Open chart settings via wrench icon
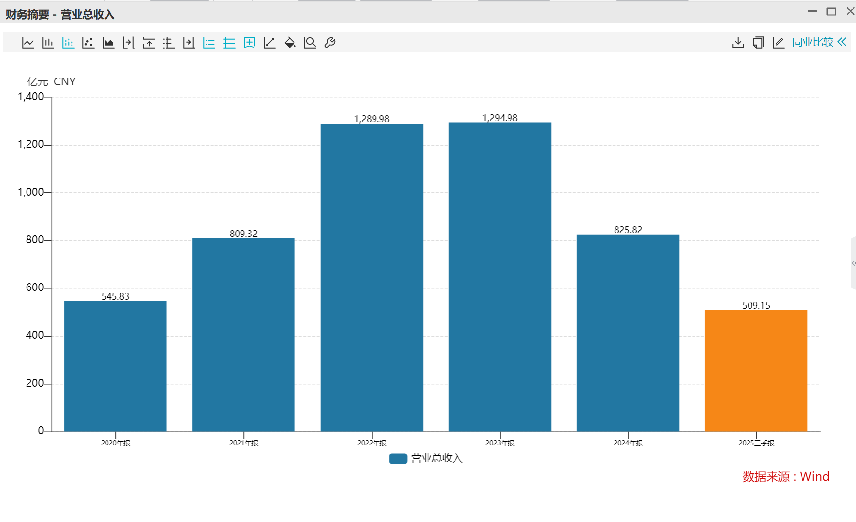The height and width of the screenshot is (522, 856). pos(330,43)
